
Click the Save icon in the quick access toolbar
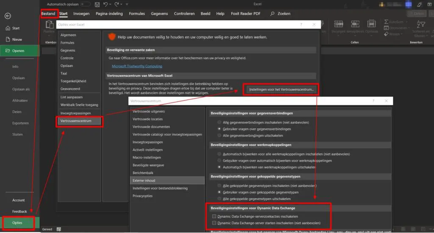(97, 4)
